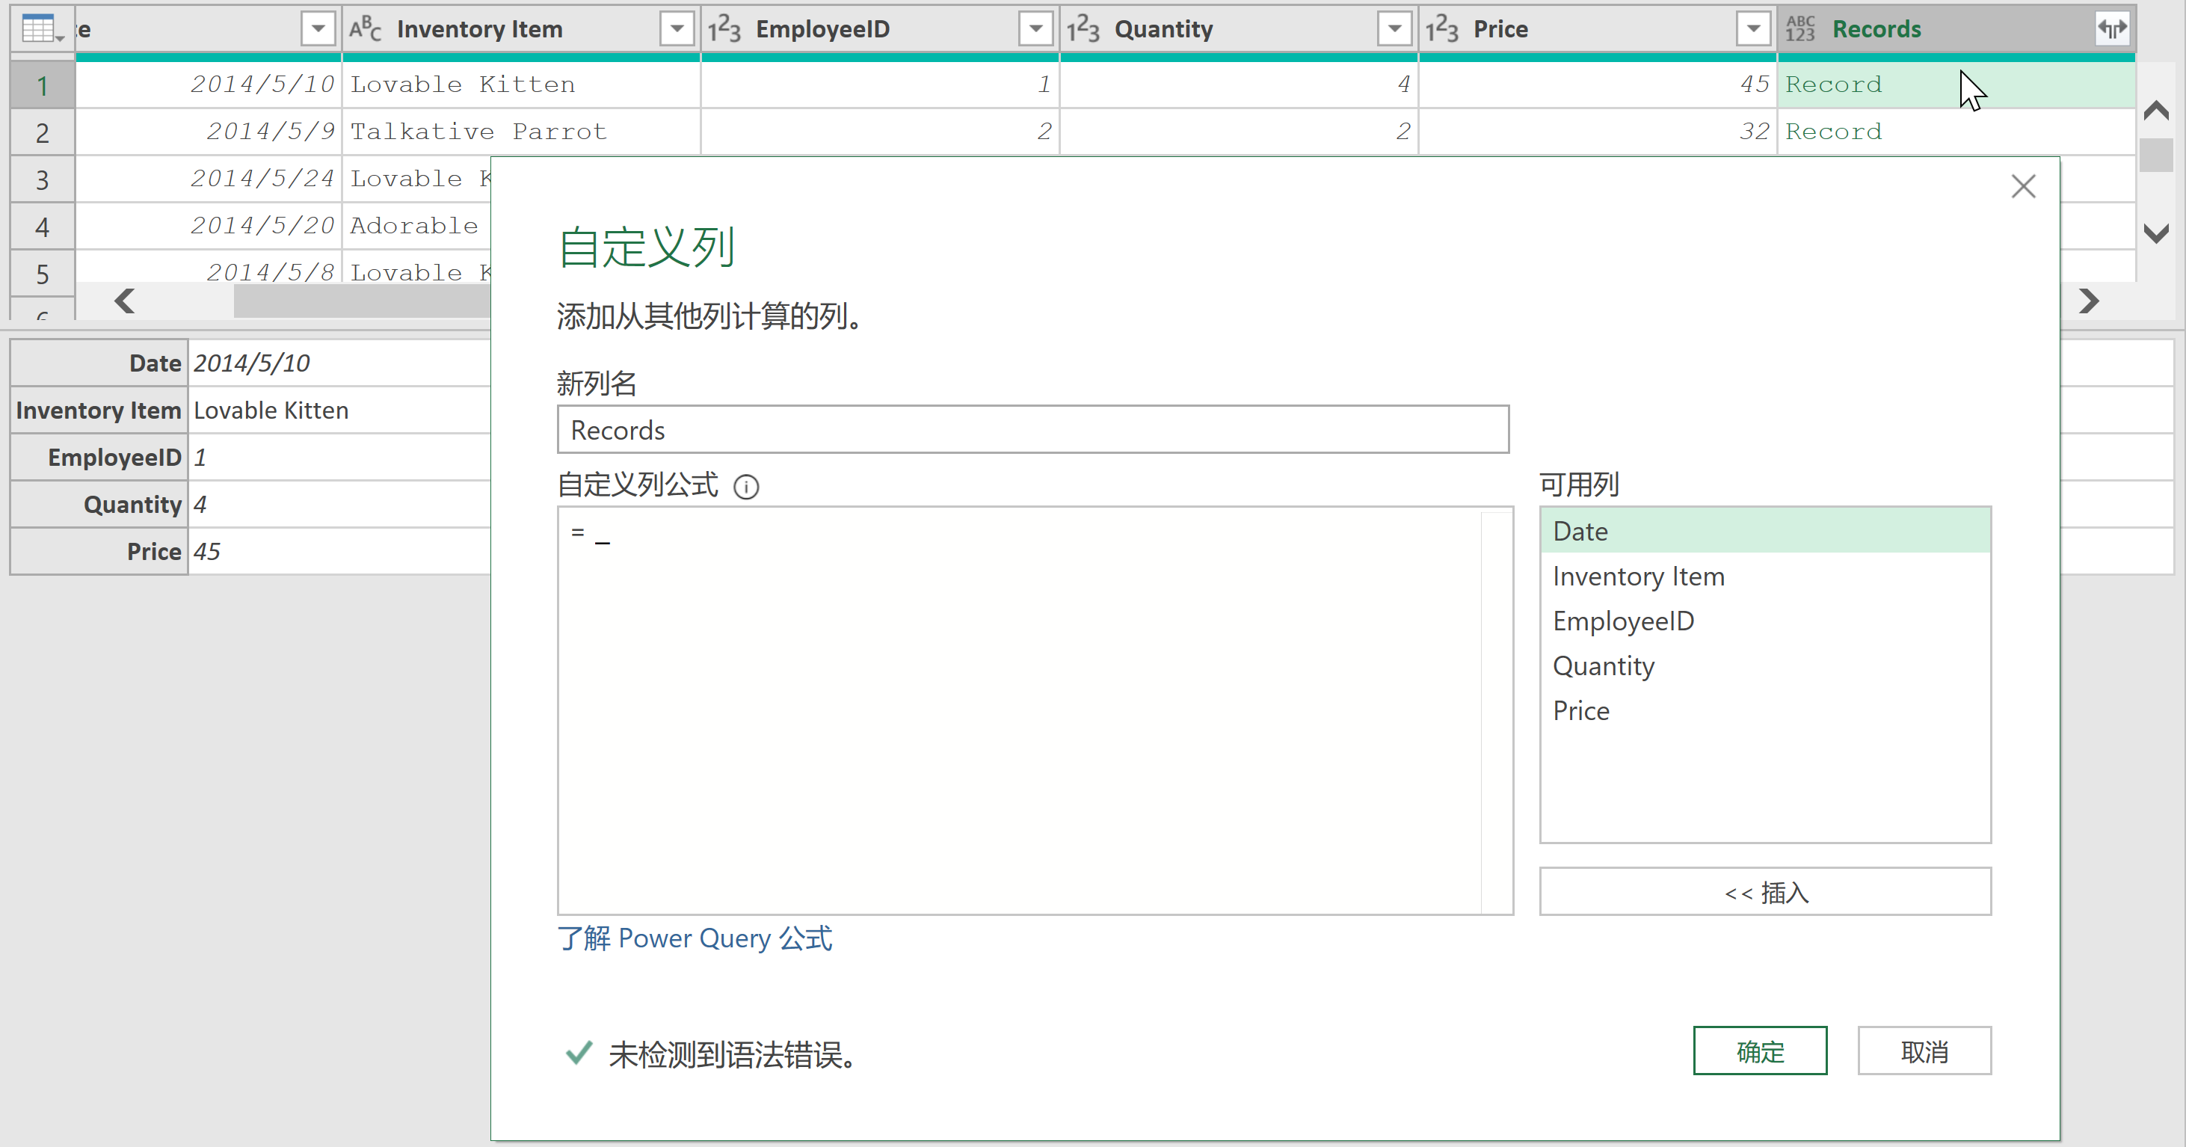
Task: Open the EmployeeID column filter dropdown
Action: [1035, 30]
